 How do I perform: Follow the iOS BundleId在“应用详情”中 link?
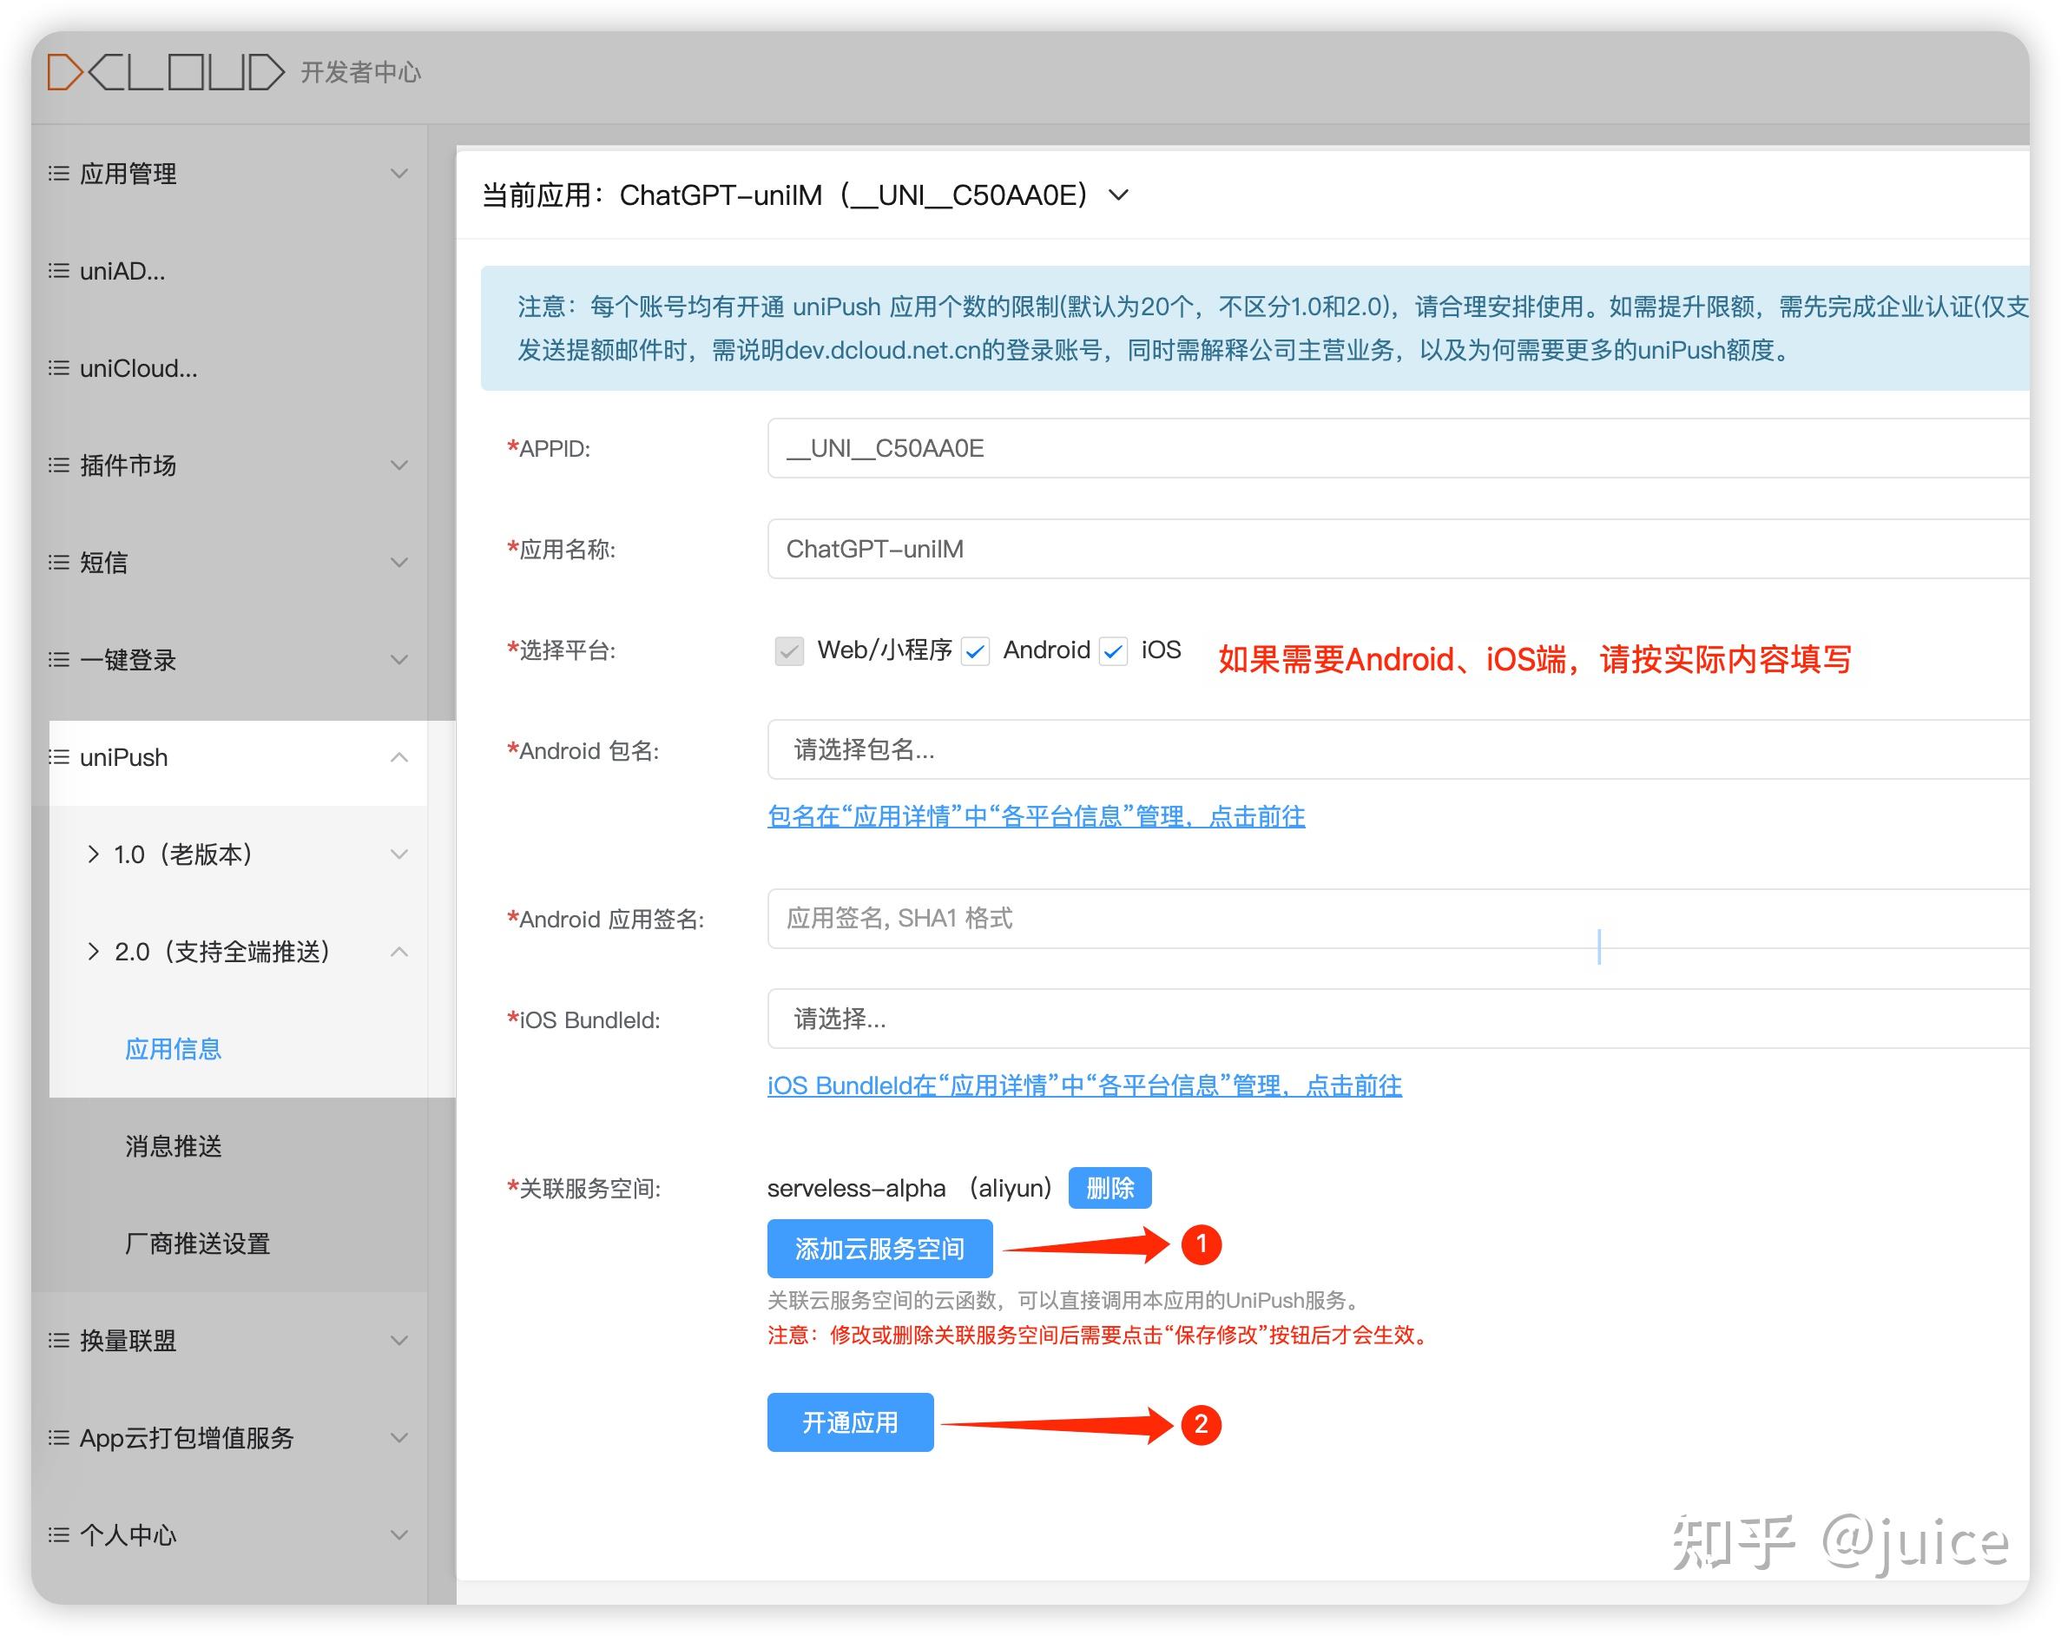1085,1086
